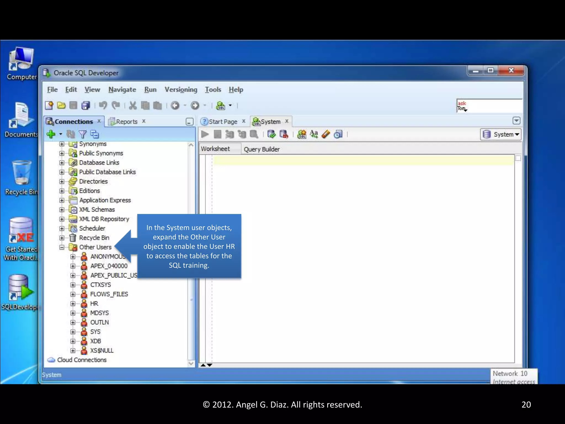Open SQL Worksheet toolbar icon
The image size is (565, 424).
[221, 105]
